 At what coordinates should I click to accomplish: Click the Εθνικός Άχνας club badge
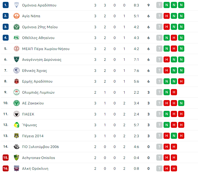pyautogui.click(x=16, y=70)
